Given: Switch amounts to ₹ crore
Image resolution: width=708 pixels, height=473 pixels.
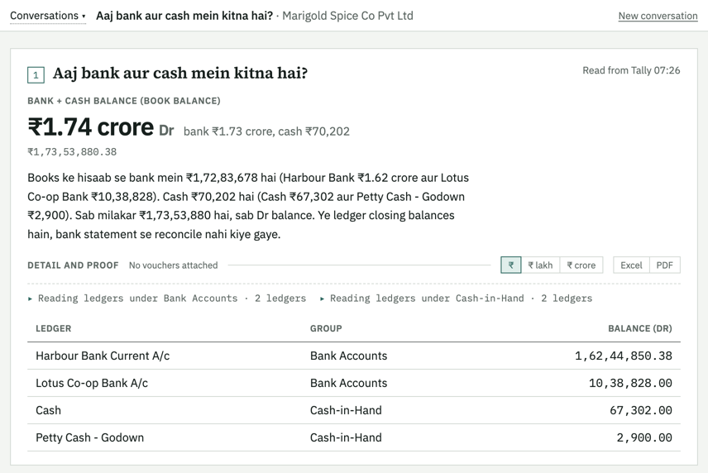Looking at the screenshot, I should [x=581, y=265].
